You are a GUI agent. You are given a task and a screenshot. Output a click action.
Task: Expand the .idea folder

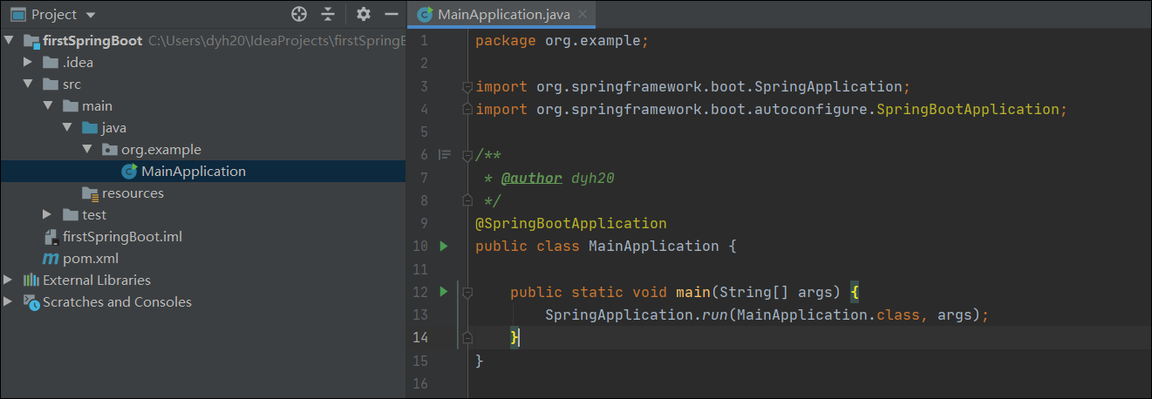(x=29, y=63)
